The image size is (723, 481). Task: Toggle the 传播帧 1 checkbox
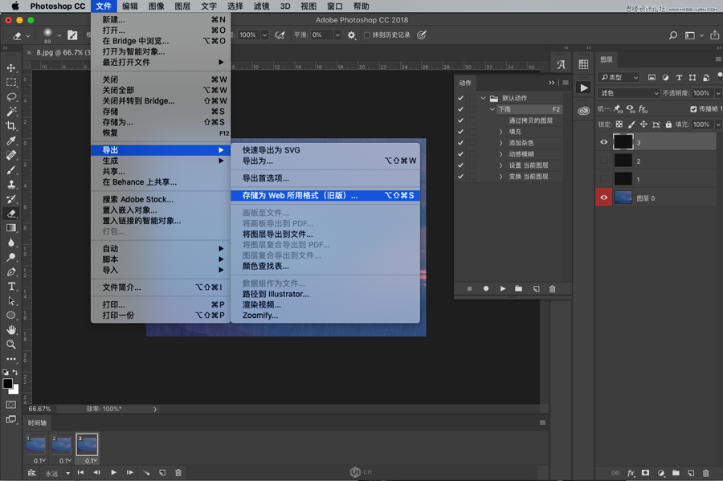coord(693,109)
